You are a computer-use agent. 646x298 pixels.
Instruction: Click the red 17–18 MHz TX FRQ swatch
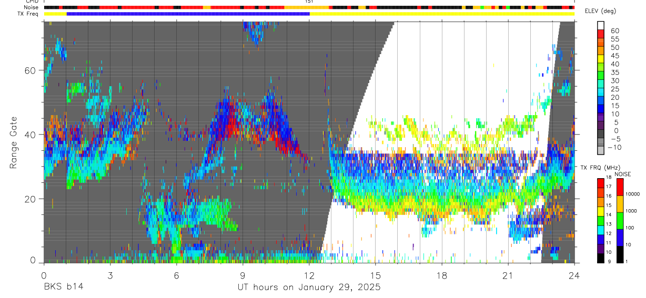click(x=601, y=183)
